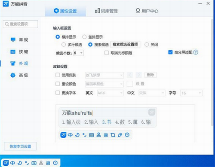Screen dimensions: 215x167
Task: Click candidate 1.输入法 in the preview
Action: (x=71, y=122)
